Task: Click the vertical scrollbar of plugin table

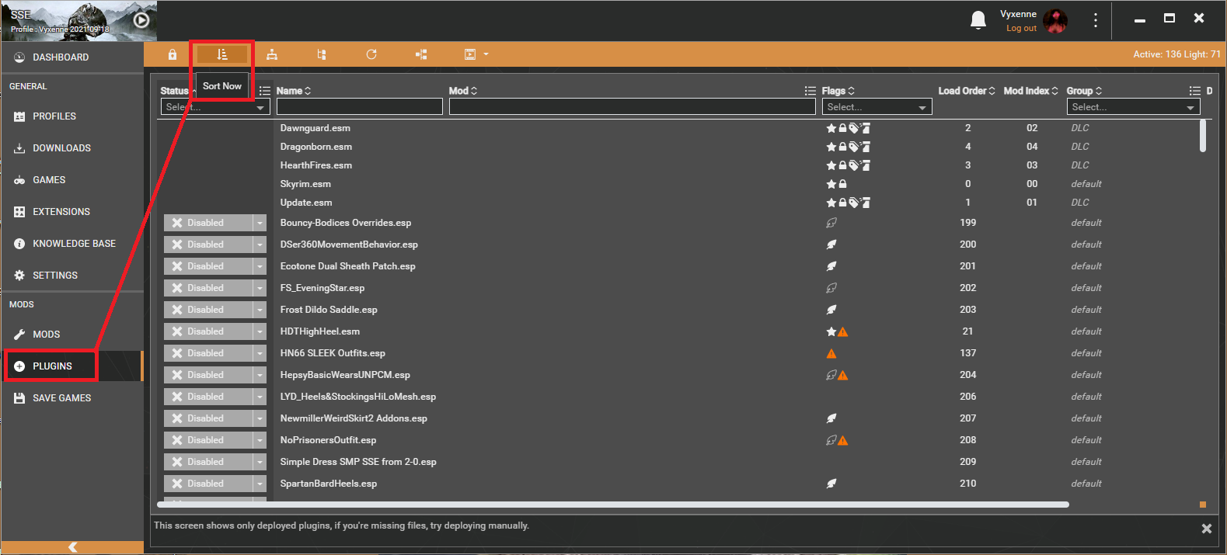Action: [x=1203, y=136]
